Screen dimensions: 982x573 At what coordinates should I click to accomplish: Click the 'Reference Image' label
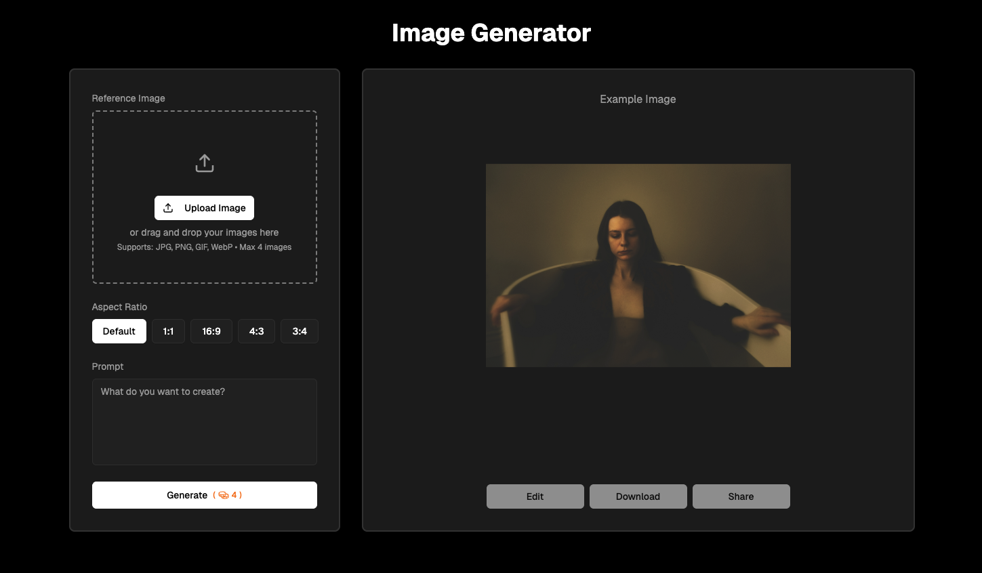click(x=129, y=98)
